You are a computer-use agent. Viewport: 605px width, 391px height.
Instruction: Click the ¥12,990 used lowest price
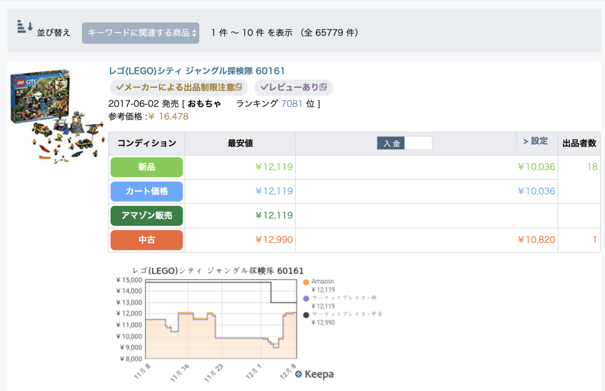click(x=274, y=240)
